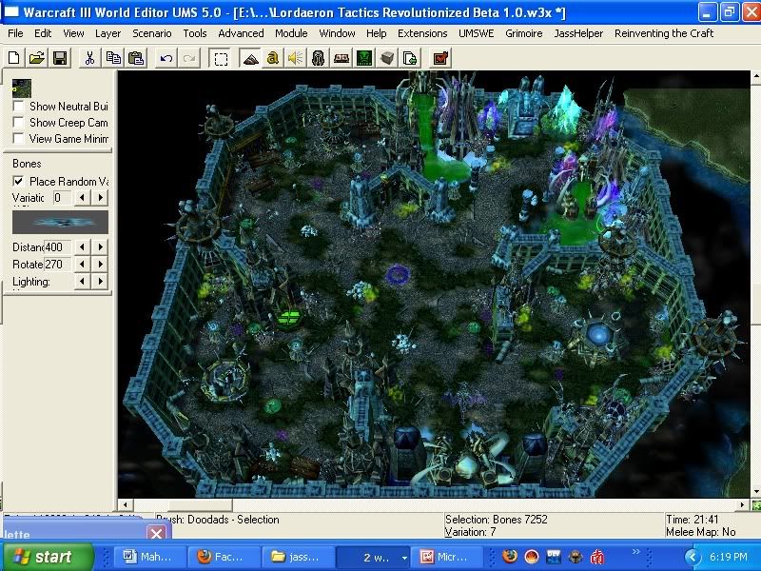Decrease Variation with left arrow
The image size is (761, 571).
(x=82, y=198)
